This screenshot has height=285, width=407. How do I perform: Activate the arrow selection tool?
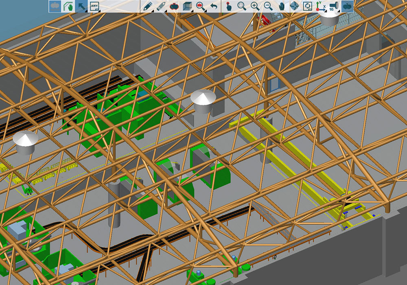point(81,6)
